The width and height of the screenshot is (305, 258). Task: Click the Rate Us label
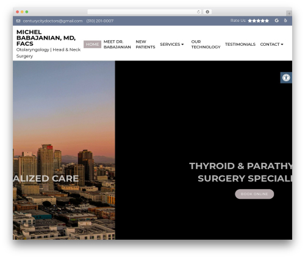tap(238, 21)
